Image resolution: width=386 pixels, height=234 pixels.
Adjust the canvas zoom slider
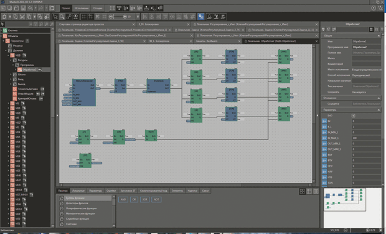click(118, 17)
